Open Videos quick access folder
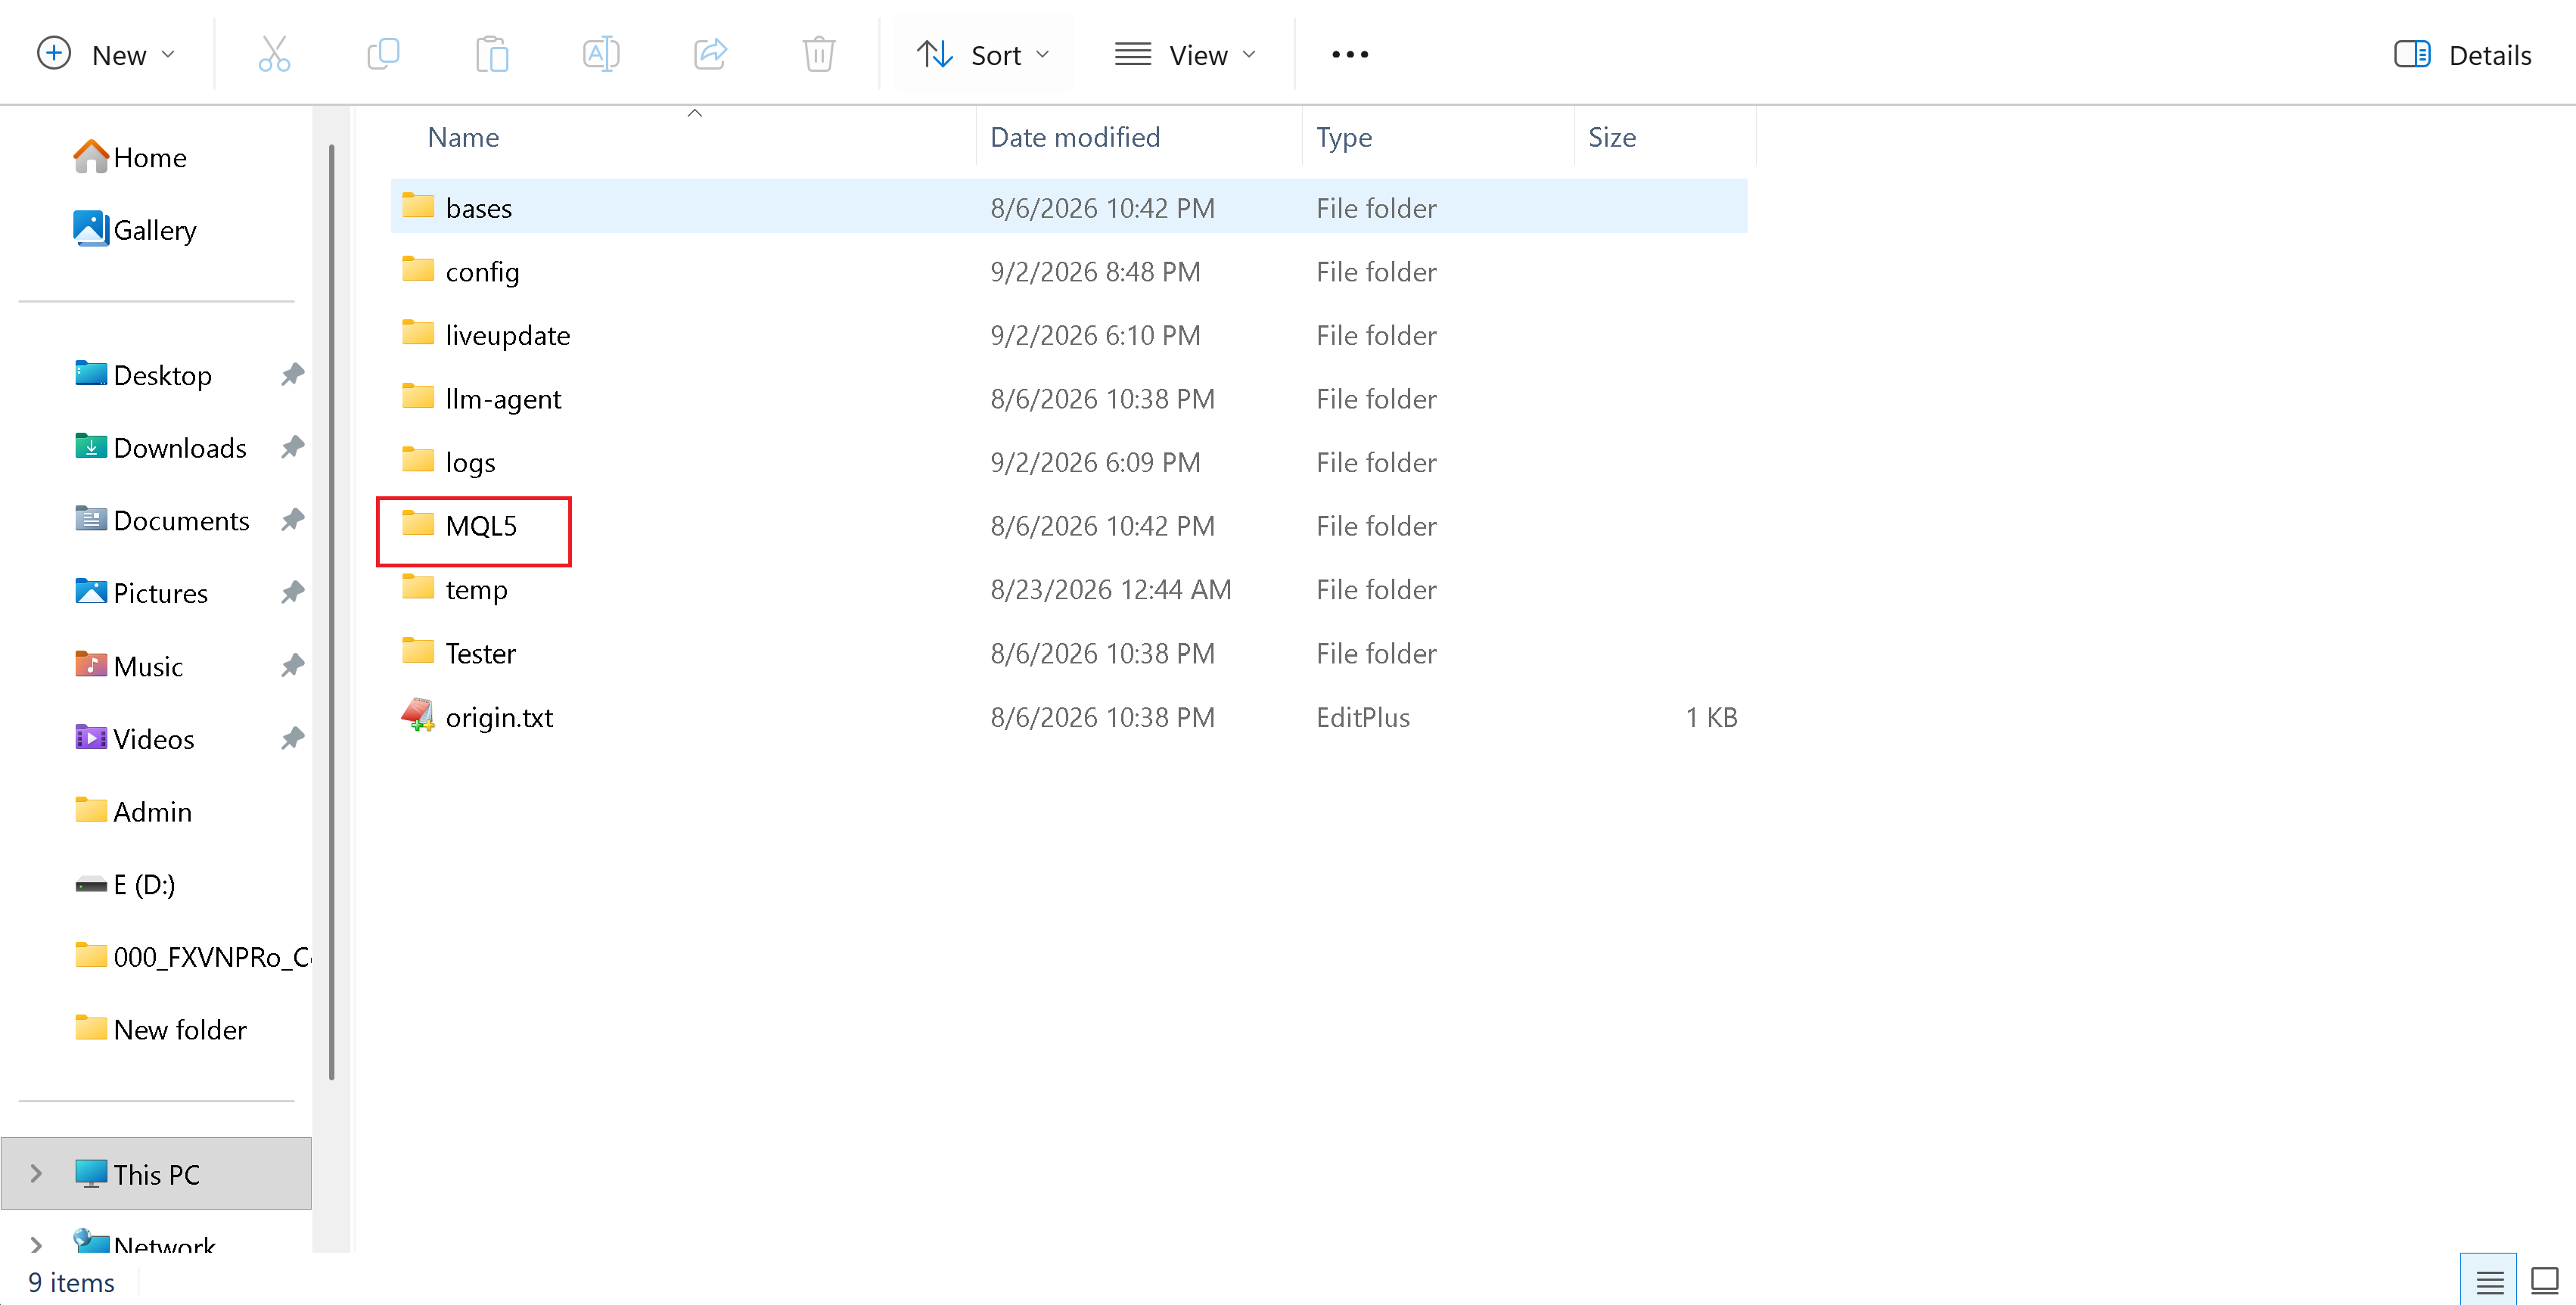Viewport: 2576px width, 1305px height. [x=135, y=738]
